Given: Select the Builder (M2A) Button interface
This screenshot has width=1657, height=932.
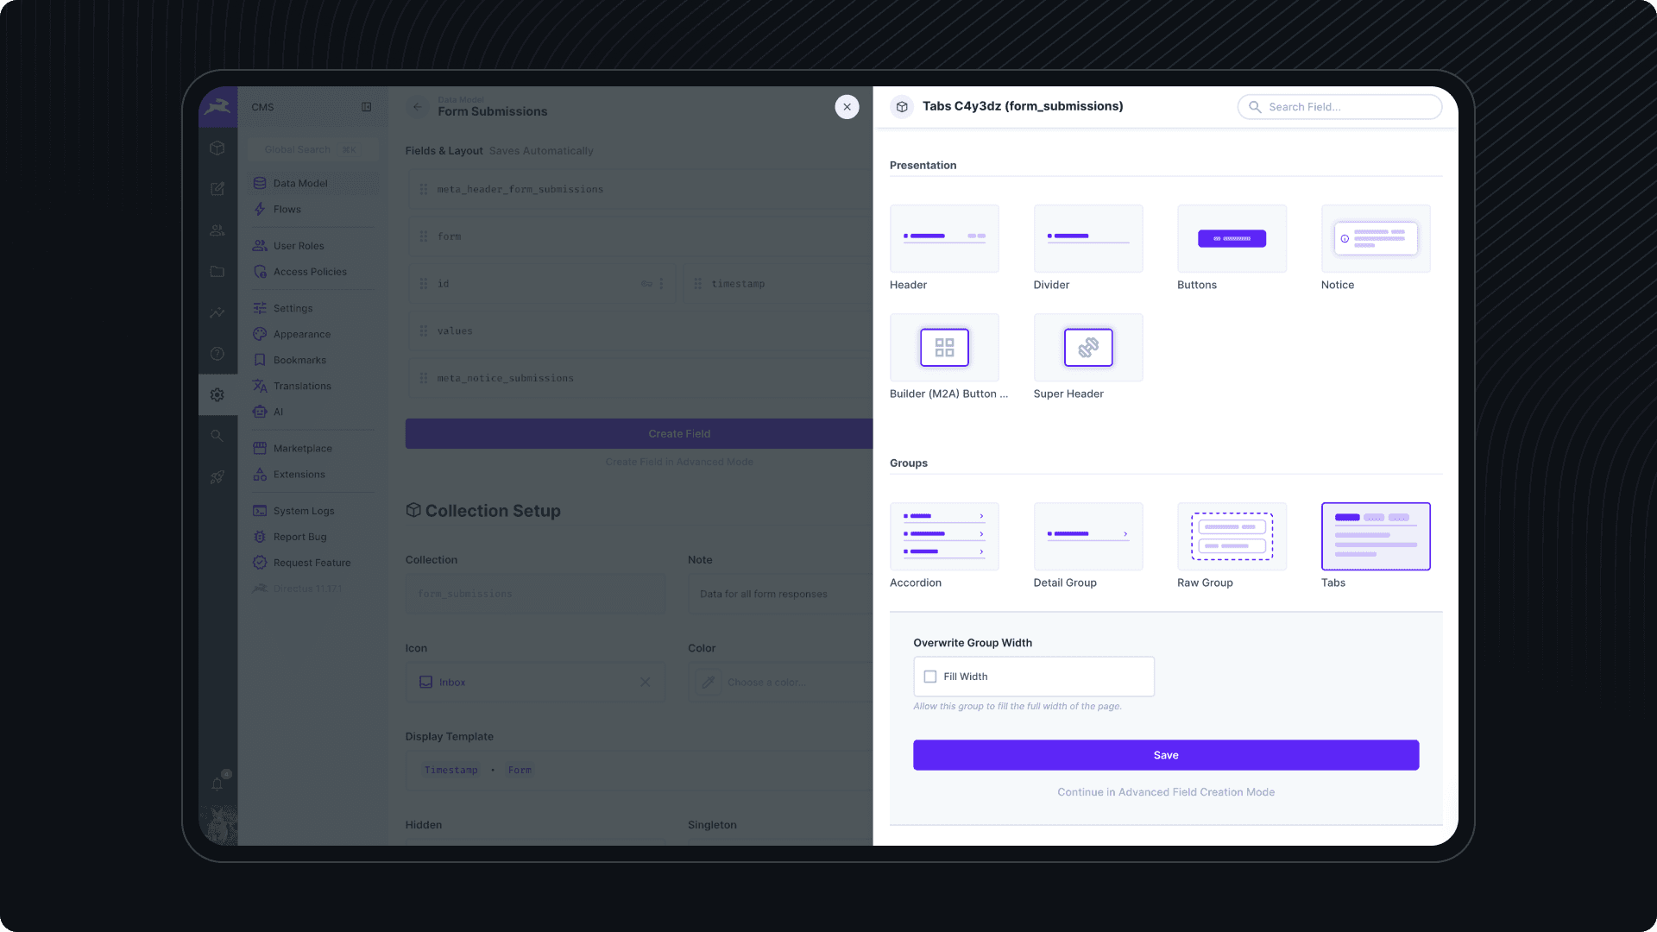Looking at the screenshot, I should [944, 347].
